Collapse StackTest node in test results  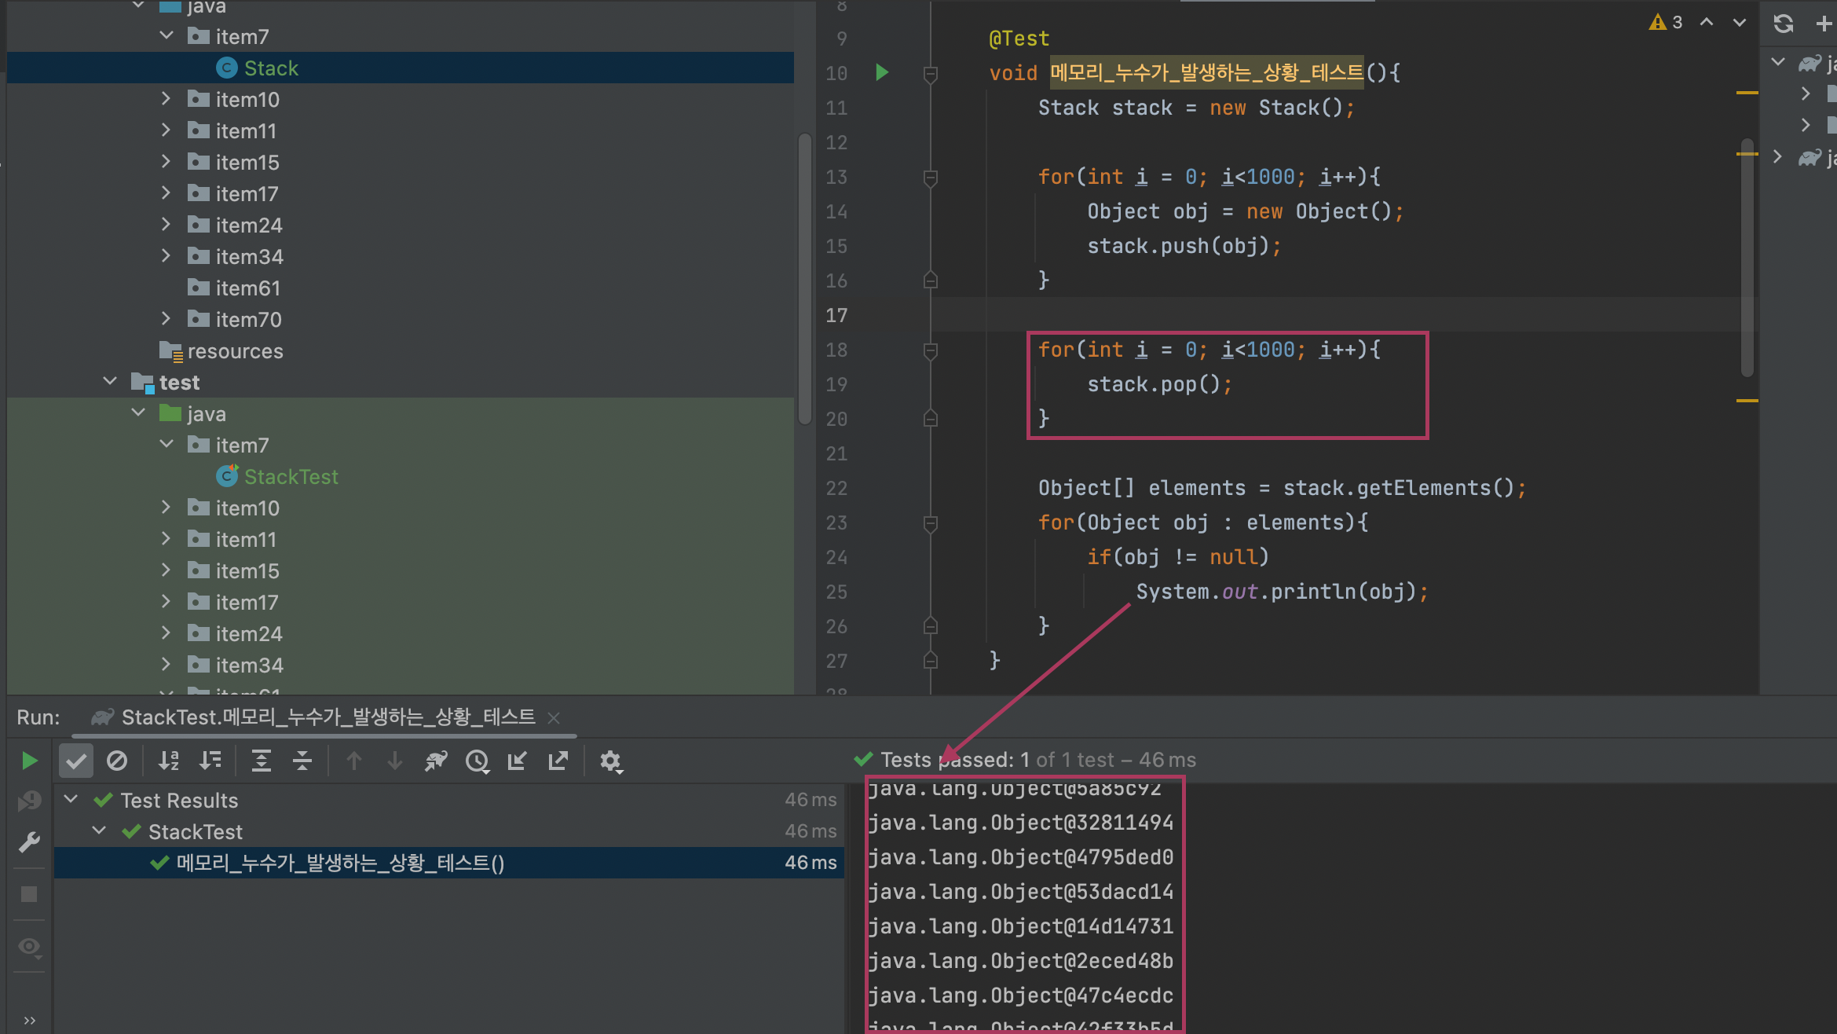coord(99,831)
